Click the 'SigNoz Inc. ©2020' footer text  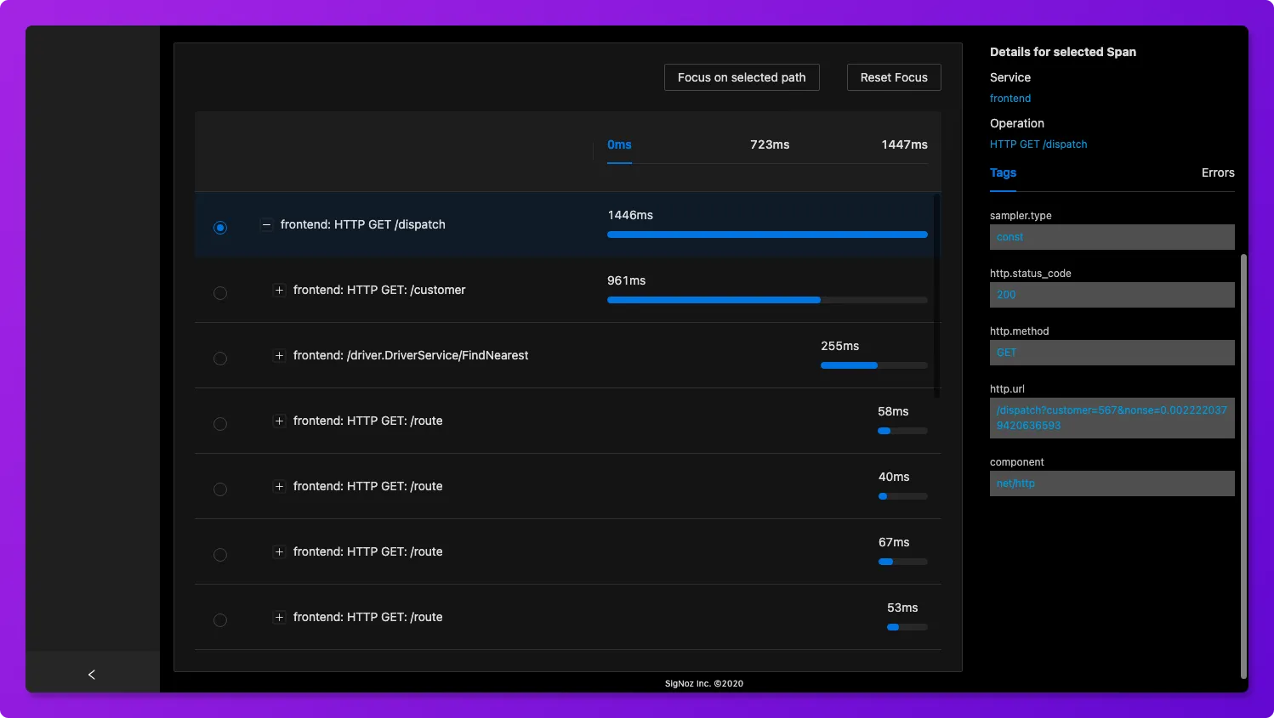(704, 684)
